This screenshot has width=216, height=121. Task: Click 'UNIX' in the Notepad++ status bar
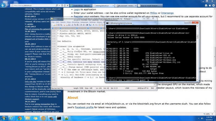coord(127,88)
